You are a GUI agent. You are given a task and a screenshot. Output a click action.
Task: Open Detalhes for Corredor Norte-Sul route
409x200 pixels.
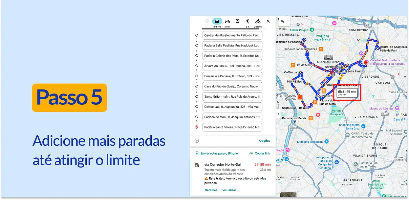click(x=211, y=190)
